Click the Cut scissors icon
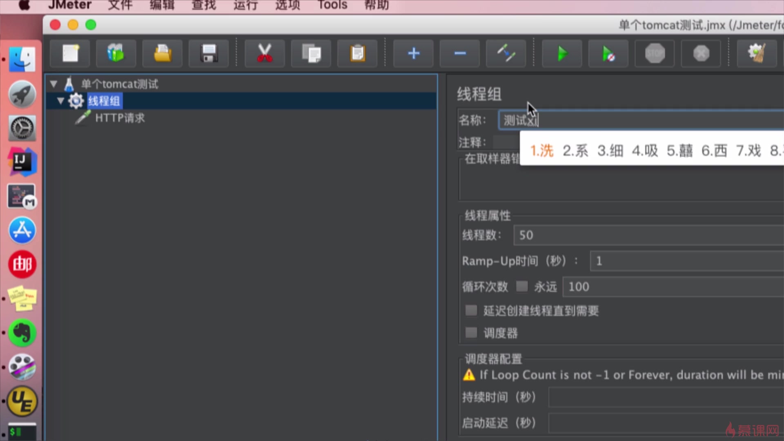 [x=264, y=53]
